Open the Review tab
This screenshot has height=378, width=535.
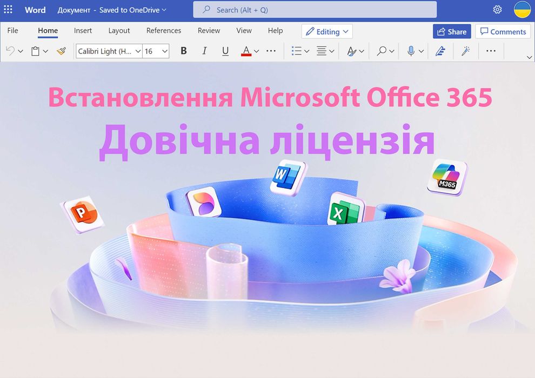(209, 31)
